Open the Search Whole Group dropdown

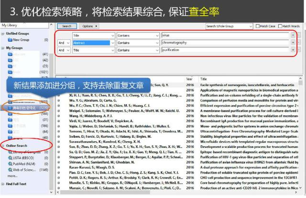[229, 26]
